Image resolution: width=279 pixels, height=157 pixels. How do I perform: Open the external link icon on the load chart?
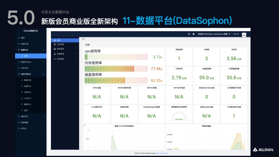pos(85,125)
